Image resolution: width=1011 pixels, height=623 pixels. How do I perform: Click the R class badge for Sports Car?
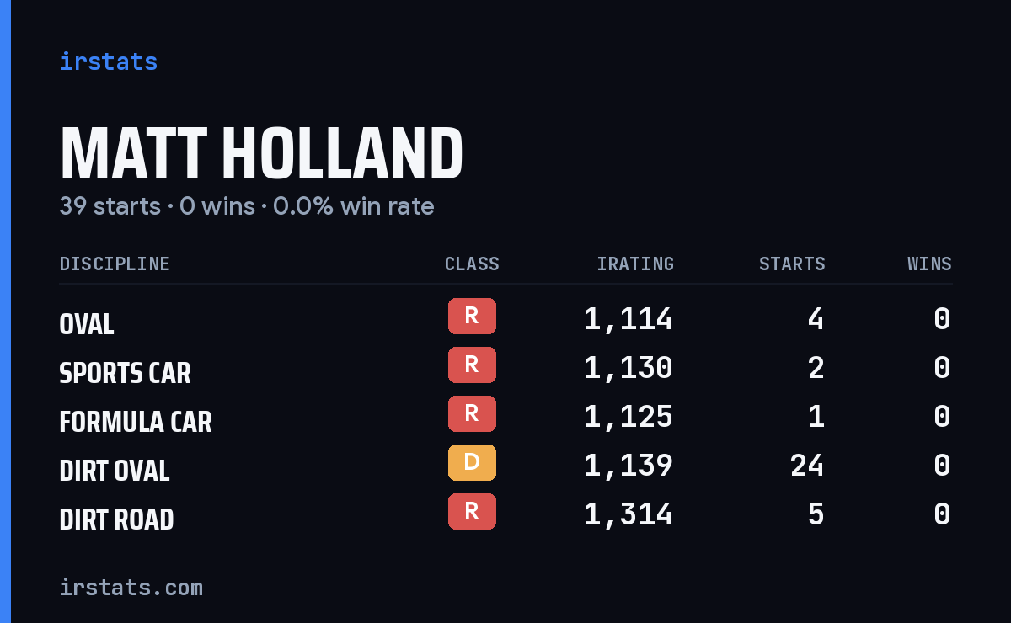coord(472,365)
